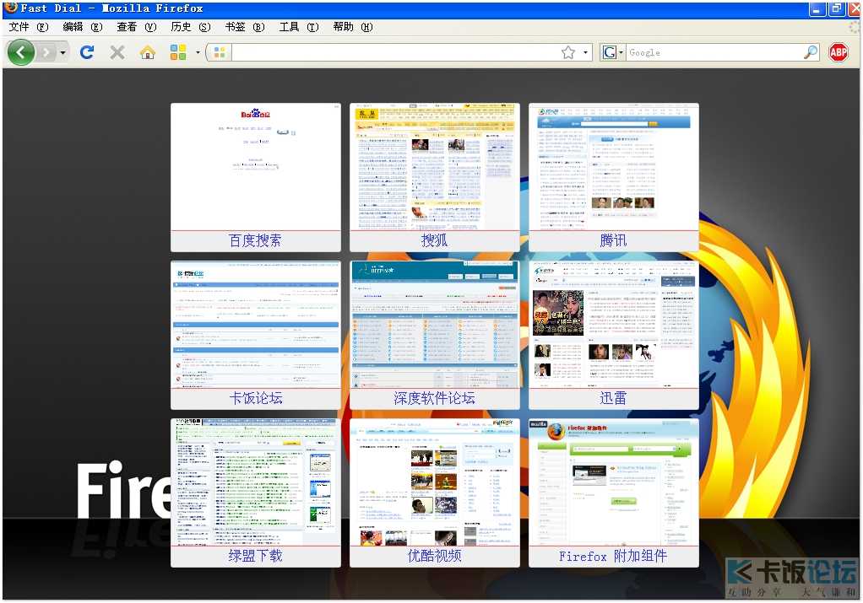Minimize the Firefox window
863x603 pixels.
click(817, 8)
